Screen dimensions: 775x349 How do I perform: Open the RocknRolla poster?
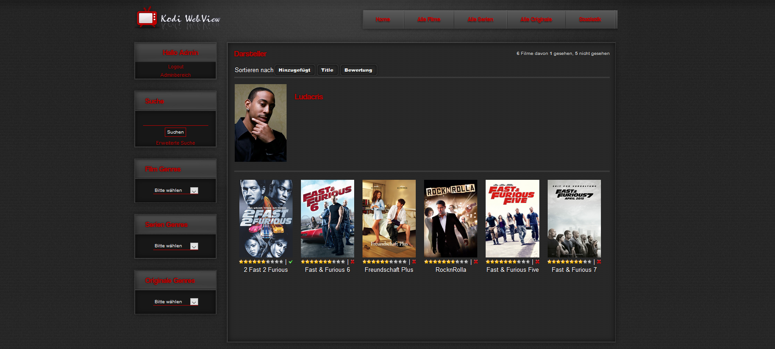450,219
